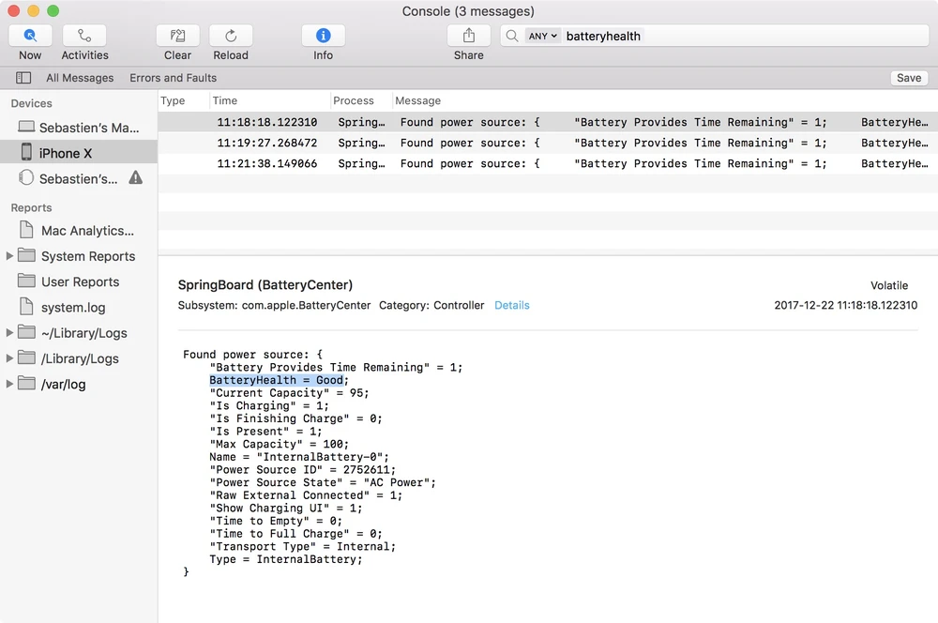The image size is (938, 623).
Task: Expand the ~/Library/Logs folder
Action: click(x=10, y=333)
